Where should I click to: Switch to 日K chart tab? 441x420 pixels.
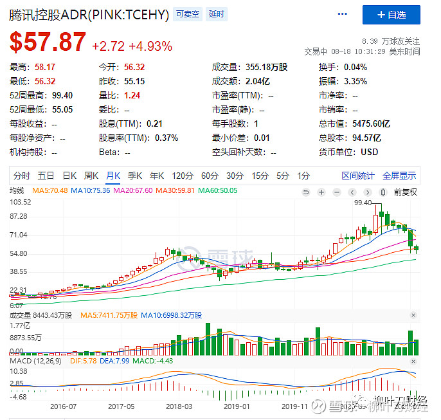pyautogui.click(x=69, y=176)
